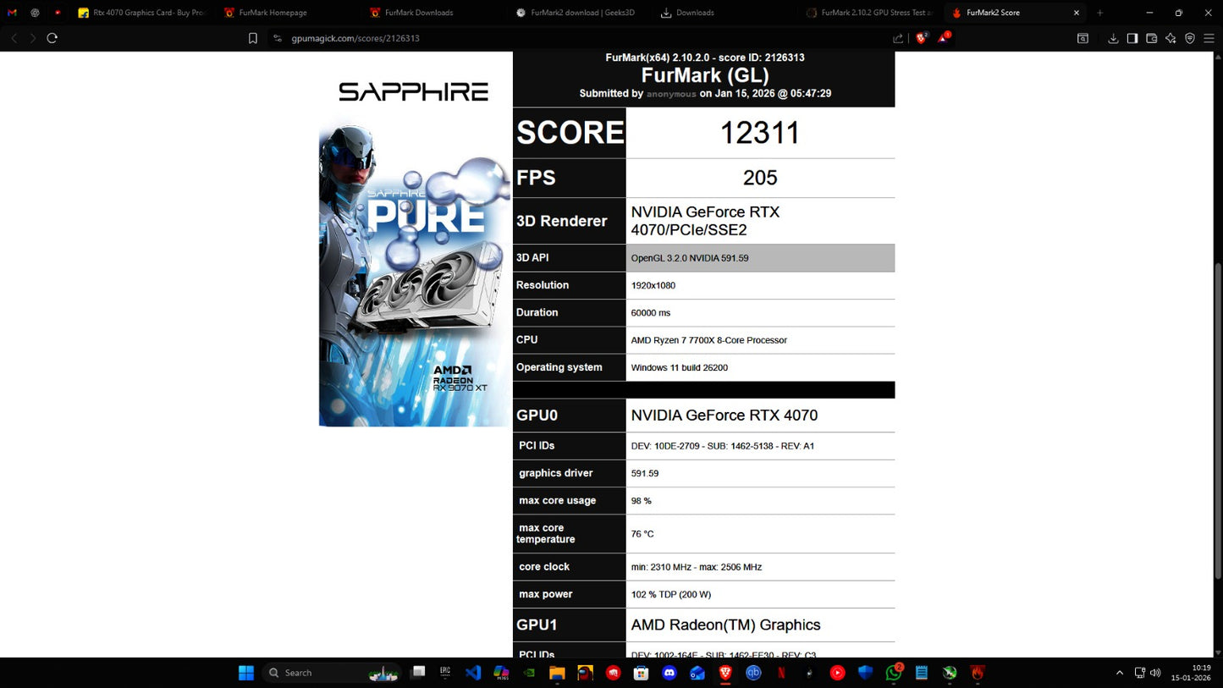This screenshot has height=688, width=1223.
Task: Open the Brave VPN toolbar icon
Action: (x=1190, y=38)
